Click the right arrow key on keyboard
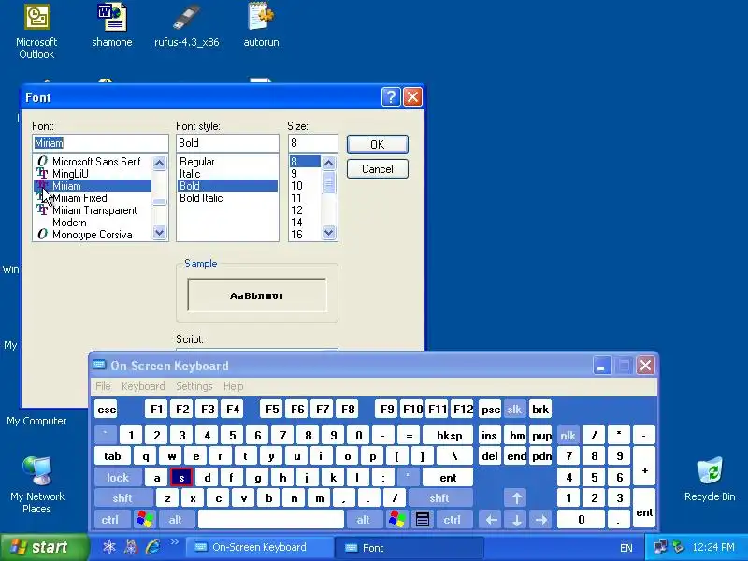This screenshot has height=561, width=748. pos(541,519)
